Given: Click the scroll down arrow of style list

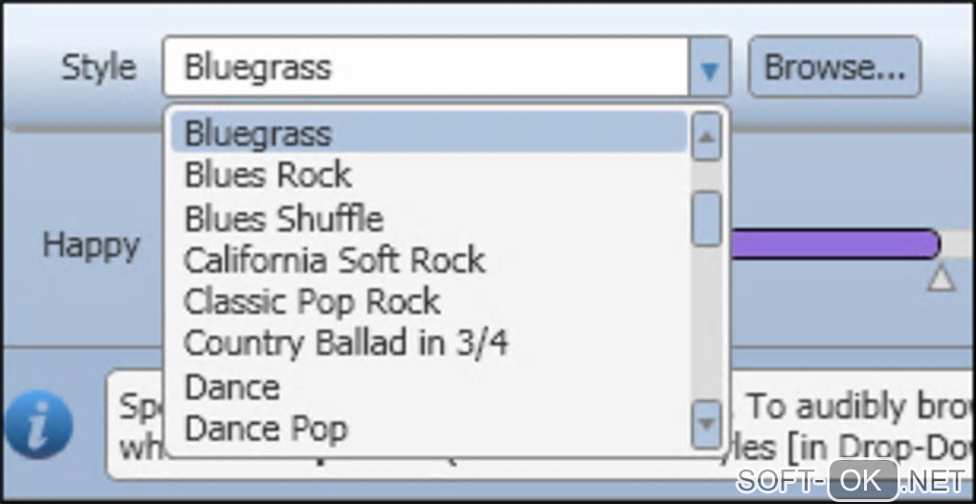Looking at the screenshot, I should point(706,423).
